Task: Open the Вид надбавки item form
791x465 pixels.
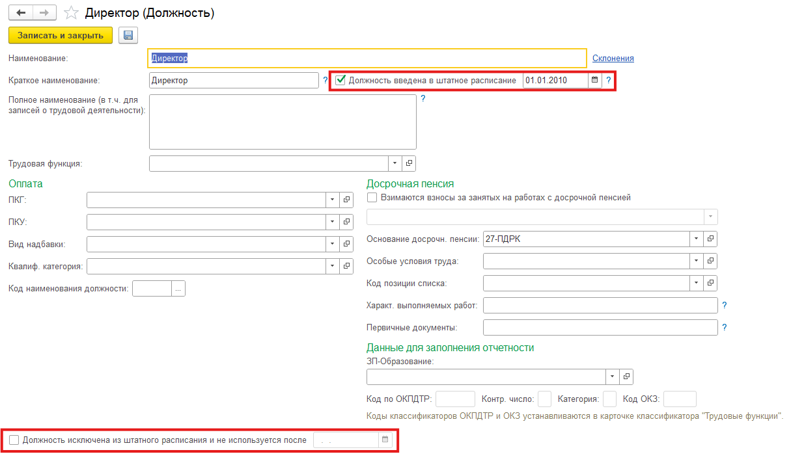Action: [x=346, y=245]
